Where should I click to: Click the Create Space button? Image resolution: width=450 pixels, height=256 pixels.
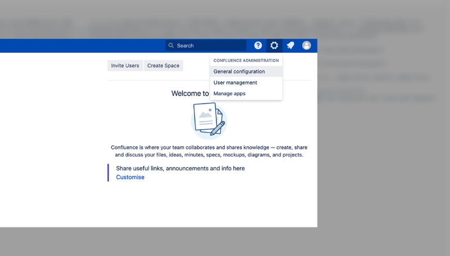(163, 66)
